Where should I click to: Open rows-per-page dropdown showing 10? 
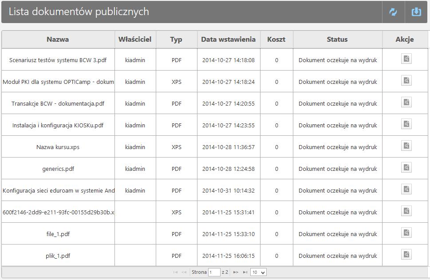(x=258, y=272)
